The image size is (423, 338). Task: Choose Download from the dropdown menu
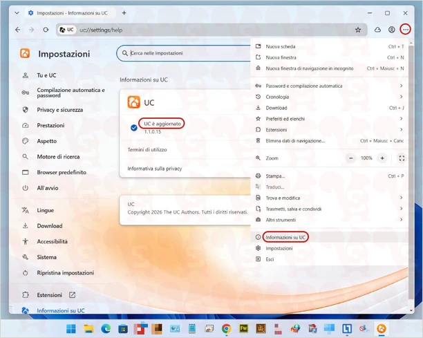coord(329,108)
